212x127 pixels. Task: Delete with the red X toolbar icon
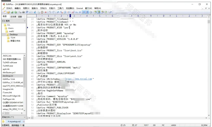(46, 12)
